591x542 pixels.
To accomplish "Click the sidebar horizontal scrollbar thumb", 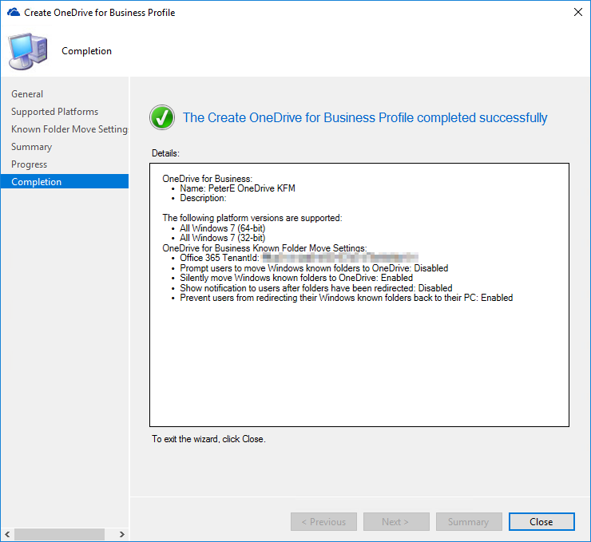I will pos(56,534).
